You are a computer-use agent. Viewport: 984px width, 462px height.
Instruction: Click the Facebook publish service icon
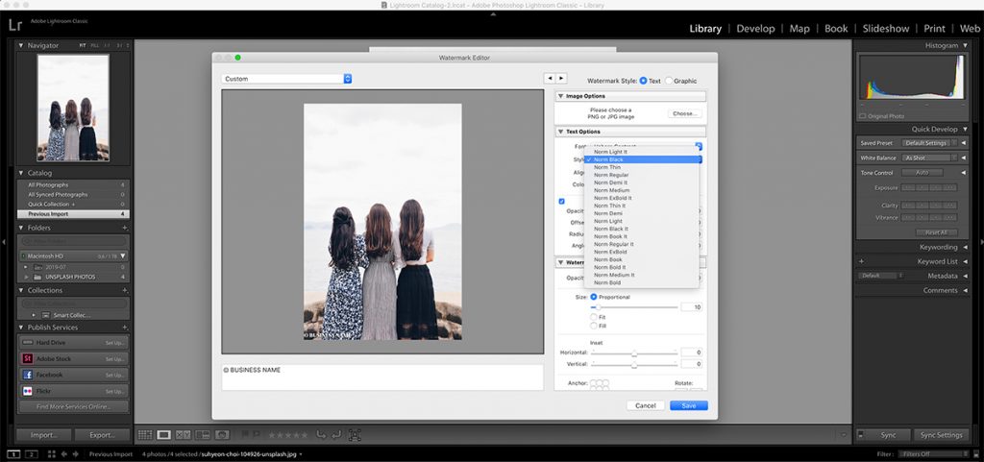pos(28,375)
